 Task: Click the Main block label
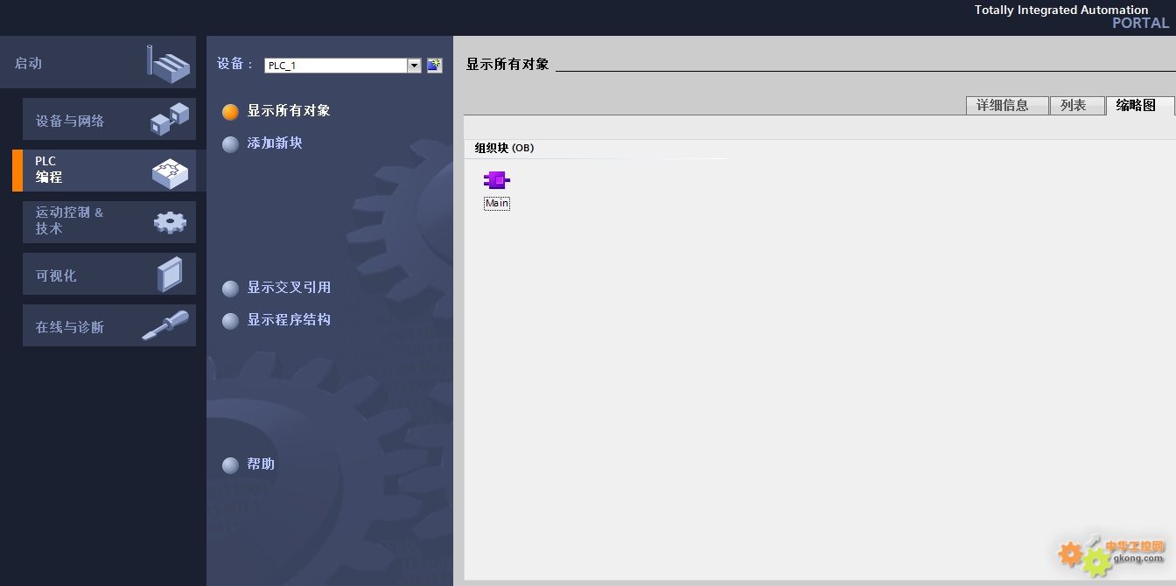click(497, 203)
